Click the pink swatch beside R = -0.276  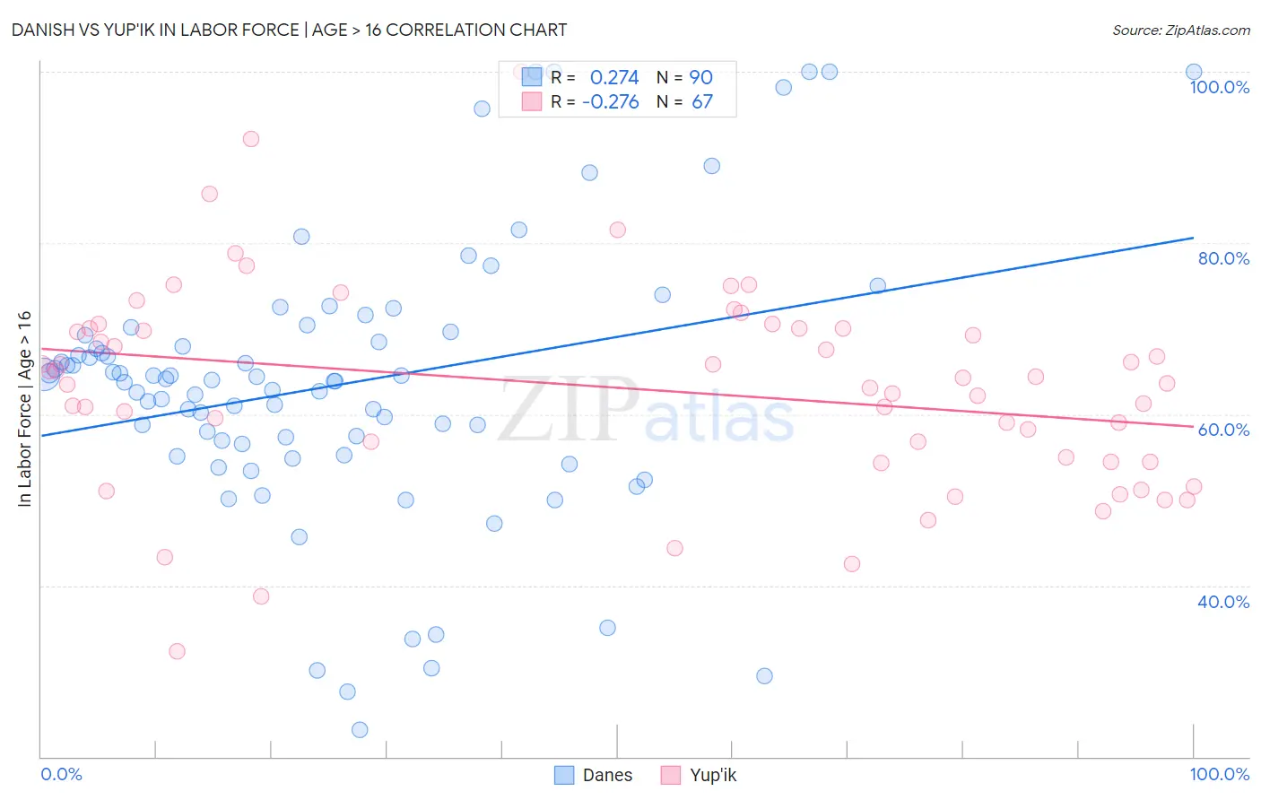[x=532, y=101]
